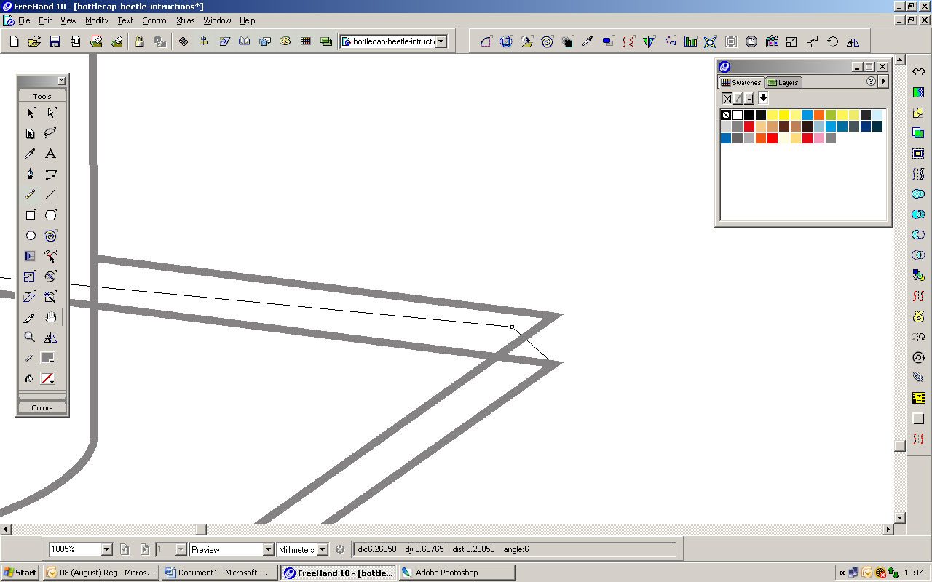Select the Lasso tool
The height and width of the screenshot is (582, 932).
[x=50, y=133]
